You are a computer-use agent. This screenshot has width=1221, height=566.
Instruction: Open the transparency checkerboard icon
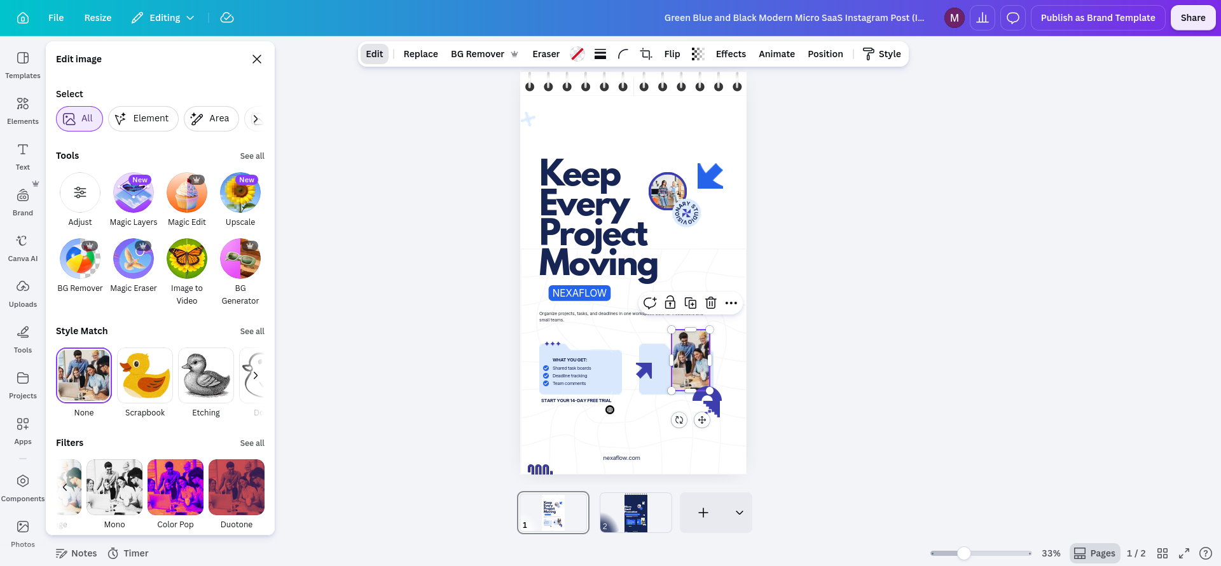click(x=698, y=54)
